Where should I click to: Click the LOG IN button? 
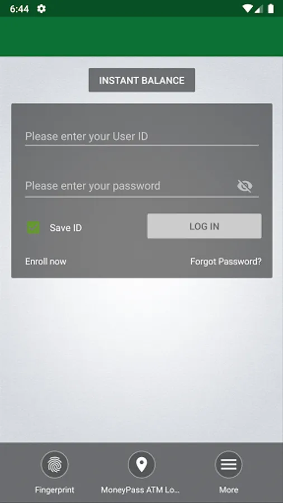point(204,226)
